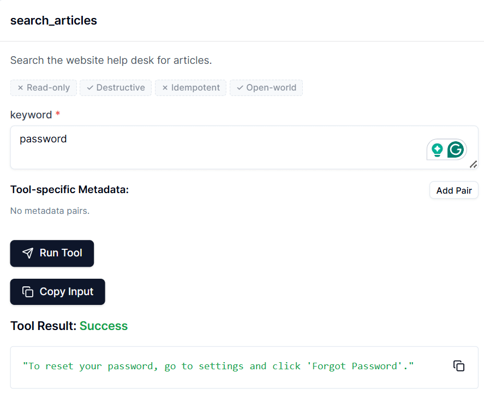Click the green result text about resetting password

(x=218, y=366)
